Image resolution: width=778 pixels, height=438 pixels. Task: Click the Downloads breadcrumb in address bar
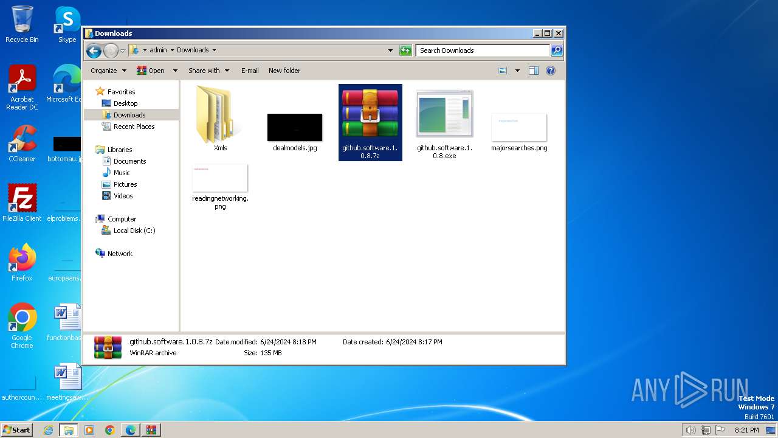tap(193, 50)
